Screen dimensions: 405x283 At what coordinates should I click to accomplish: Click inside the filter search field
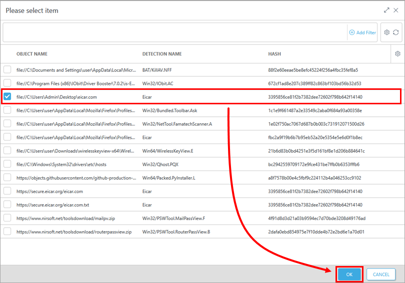(175, 32)
